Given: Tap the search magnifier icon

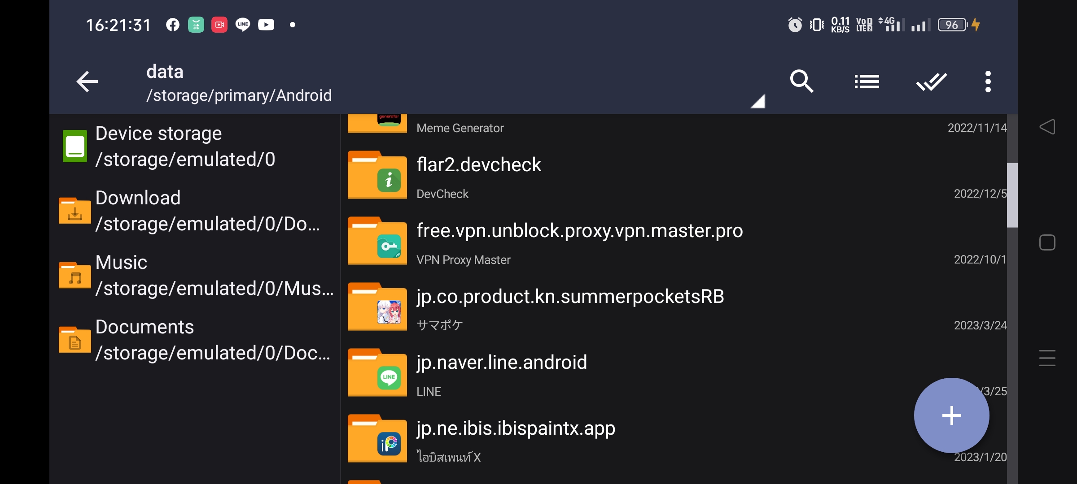Looking at the screenshot, I should tap(801, 82).
